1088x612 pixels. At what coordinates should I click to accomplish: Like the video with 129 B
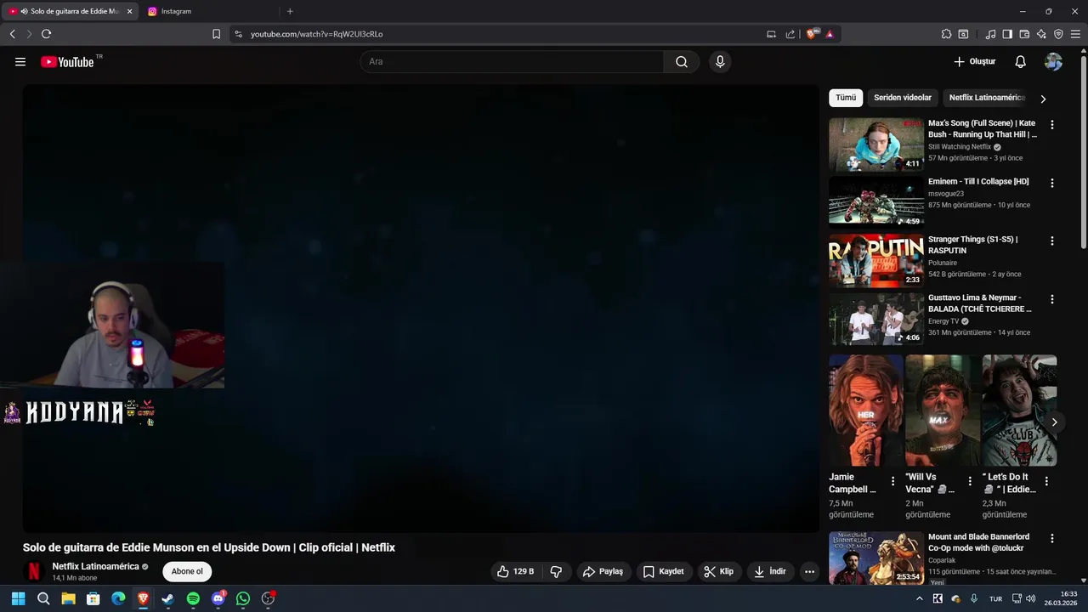[518, 572]
